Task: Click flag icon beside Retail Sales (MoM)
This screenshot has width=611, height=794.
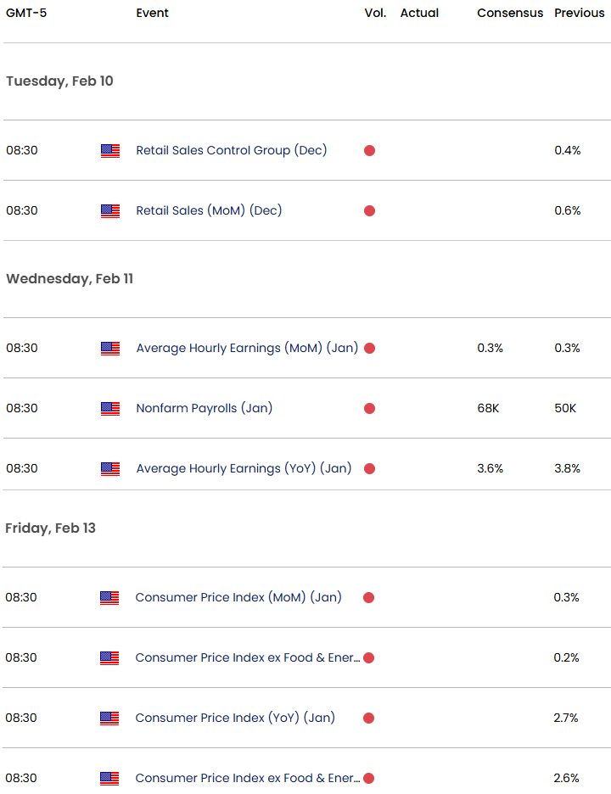Action: tap(110, 211)
